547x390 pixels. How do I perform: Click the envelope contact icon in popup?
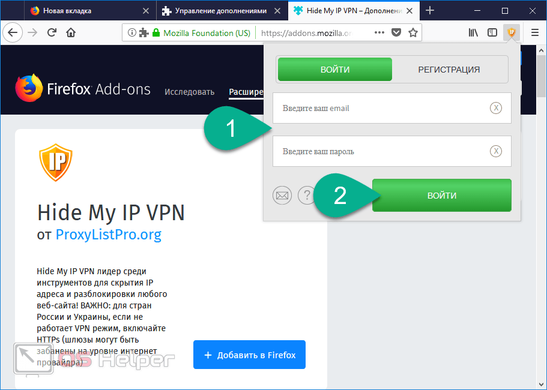(282, 195)
